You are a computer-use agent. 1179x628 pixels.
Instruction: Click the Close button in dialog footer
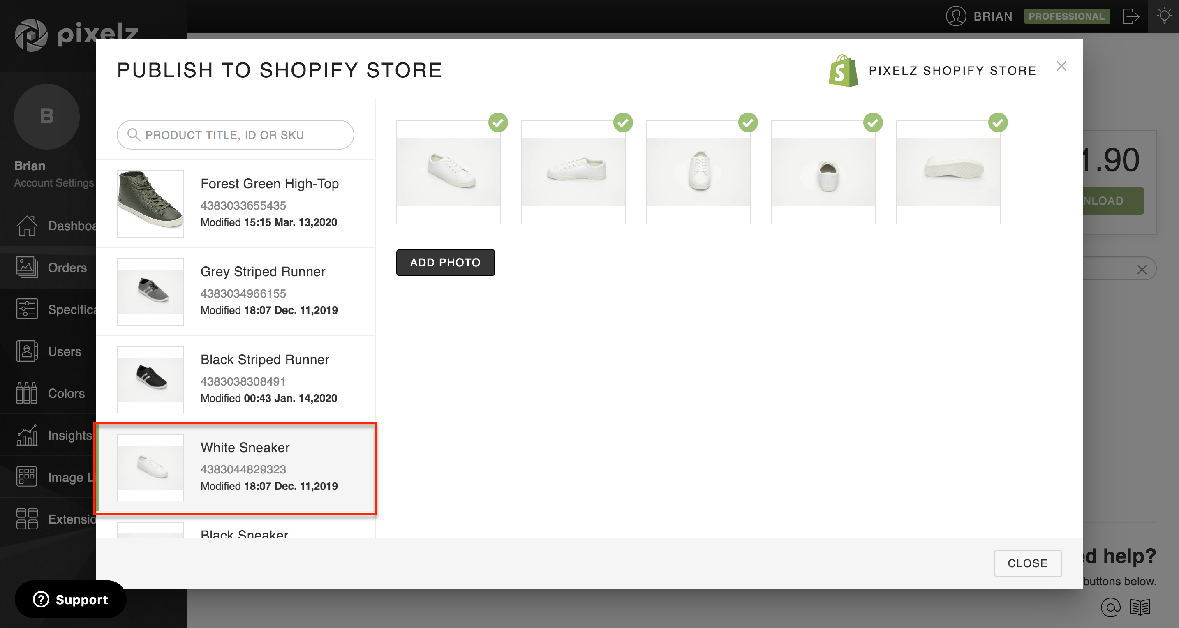coord(1027,563)
